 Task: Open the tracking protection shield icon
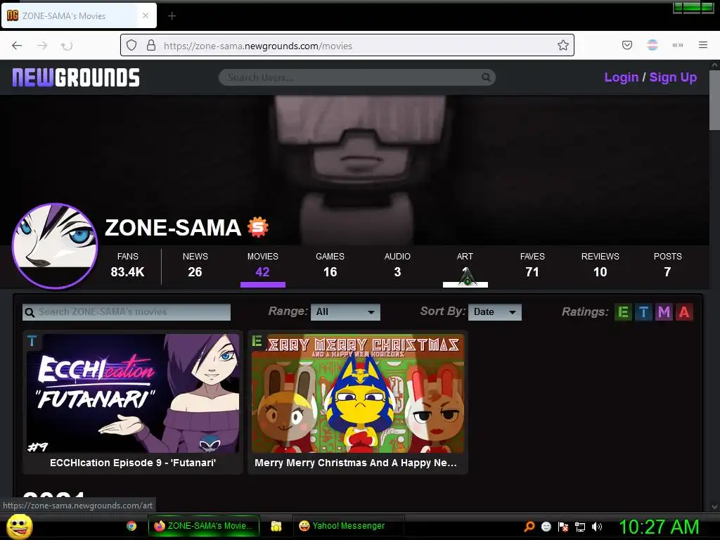[x=131, y=45]
